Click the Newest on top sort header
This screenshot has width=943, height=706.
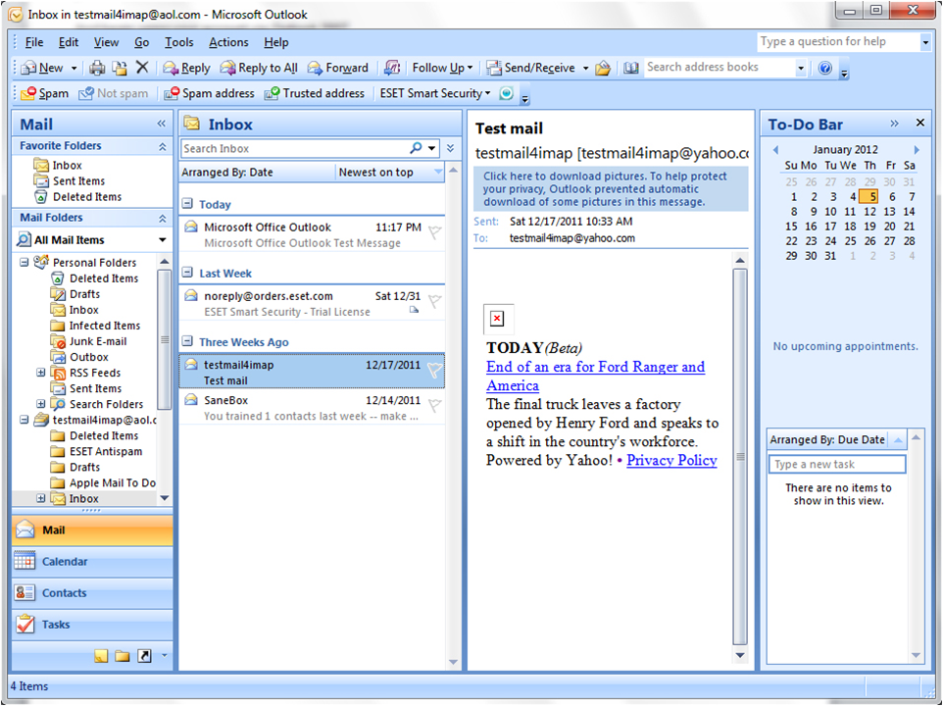pyautogui.click(x=390, y=172)
